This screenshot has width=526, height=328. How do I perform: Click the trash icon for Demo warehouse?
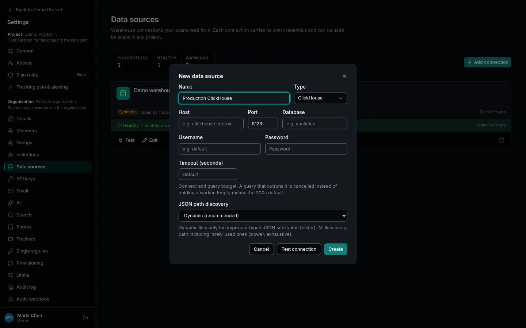click(x=502, y=140)
